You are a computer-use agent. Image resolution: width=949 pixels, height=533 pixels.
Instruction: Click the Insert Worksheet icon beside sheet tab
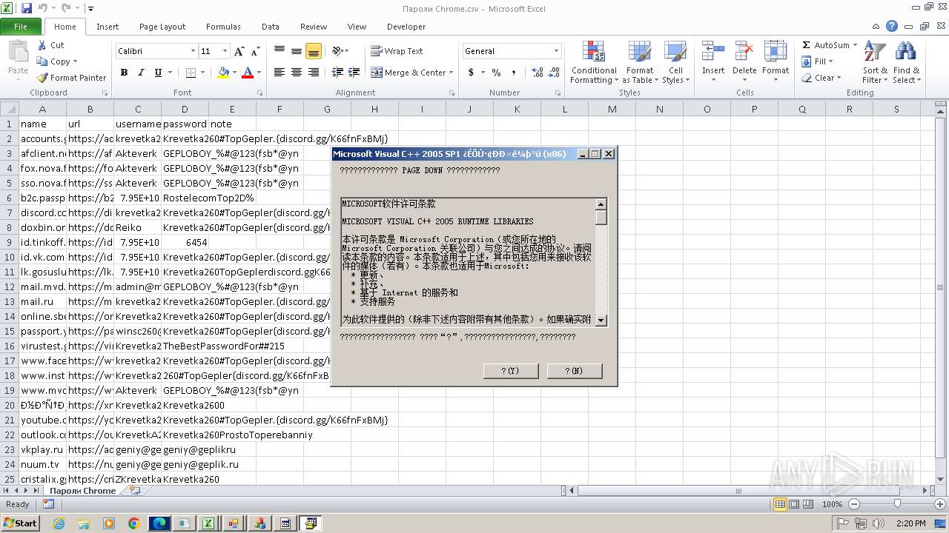[134, 491]
